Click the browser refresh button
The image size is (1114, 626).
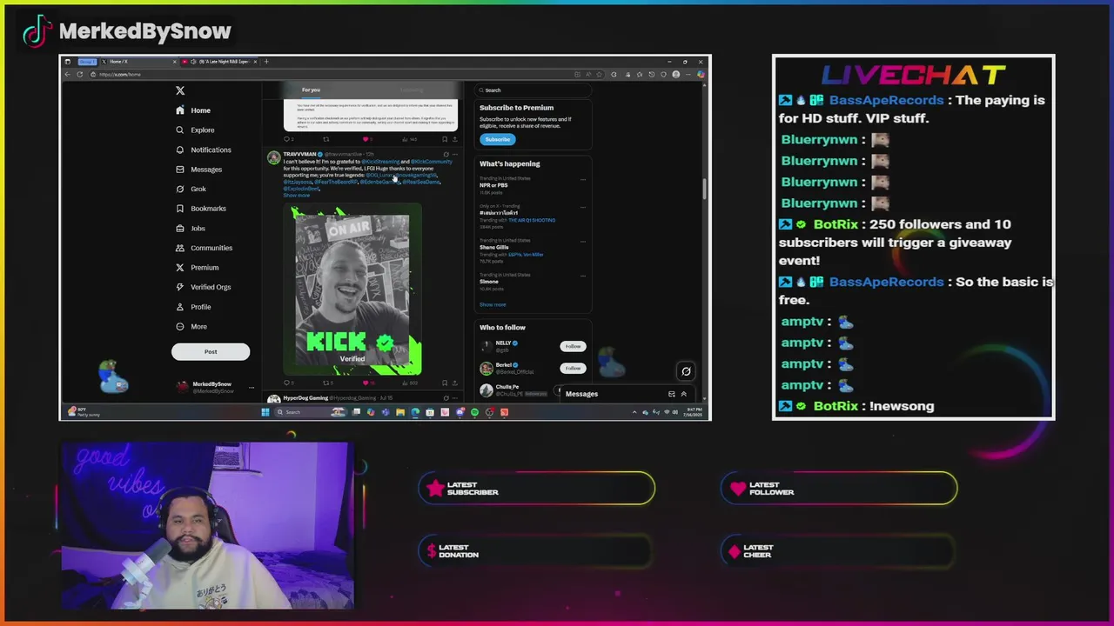80,74
